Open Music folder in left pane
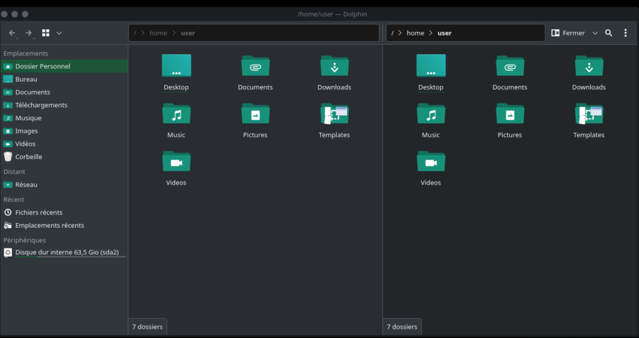Image resolution: width=639 pixels, height=338 pixels. pos(176,120)
